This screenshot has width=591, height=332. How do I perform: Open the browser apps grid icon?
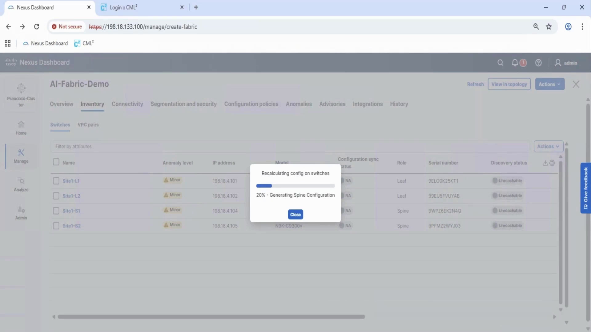8,43
